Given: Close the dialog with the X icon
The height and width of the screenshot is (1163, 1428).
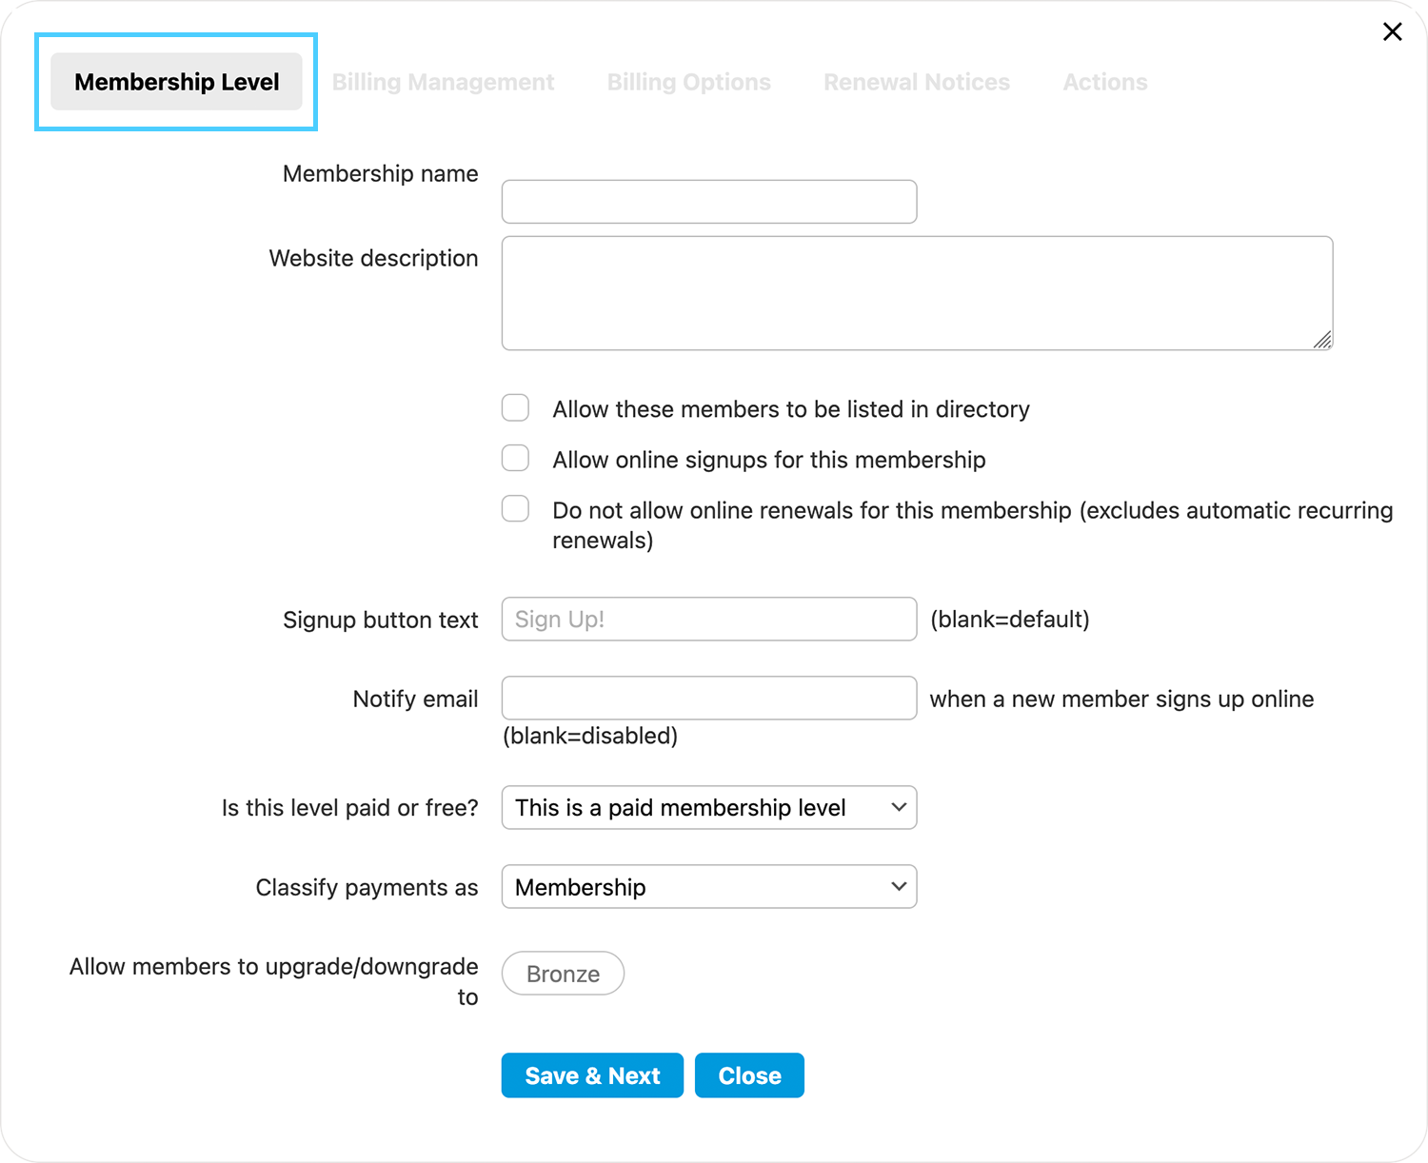Looking at the screenshot, I should (x=1392, y=32).
